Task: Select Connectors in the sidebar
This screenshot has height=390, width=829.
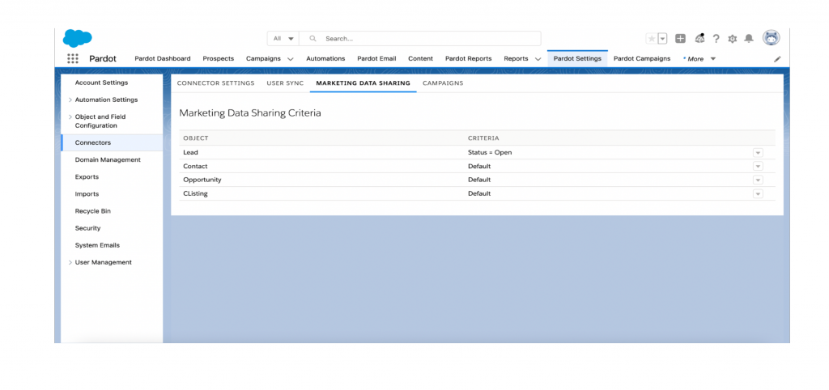Action: click(112, 142)
